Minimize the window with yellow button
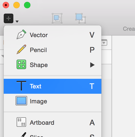This screenshot has height=137, width=135. [17, 5]
